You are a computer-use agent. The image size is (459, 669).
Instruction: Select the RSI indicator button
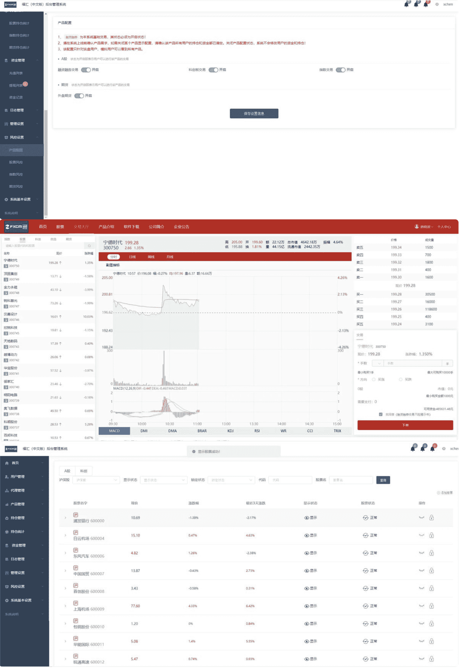257,431
